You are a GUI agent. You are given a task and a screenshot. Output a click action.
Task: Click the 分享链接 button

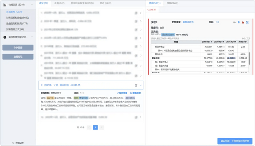(18, 47)
